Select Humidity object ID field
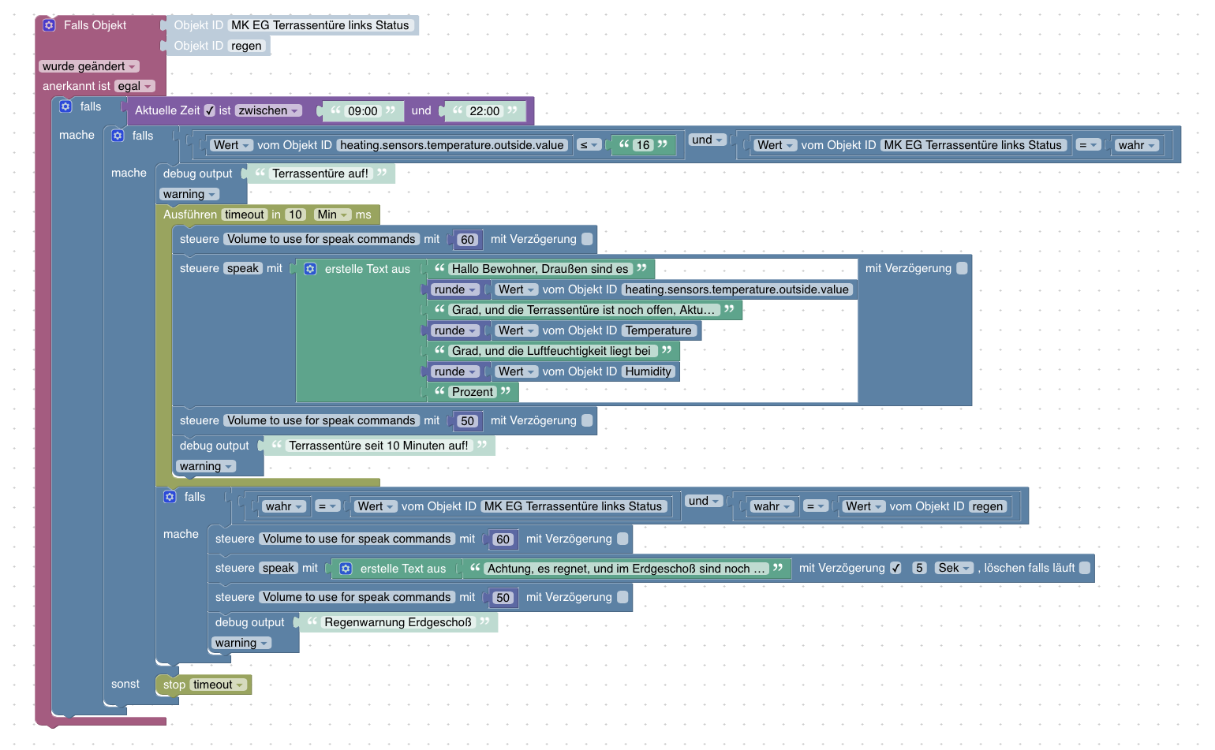 coord(649,371)
